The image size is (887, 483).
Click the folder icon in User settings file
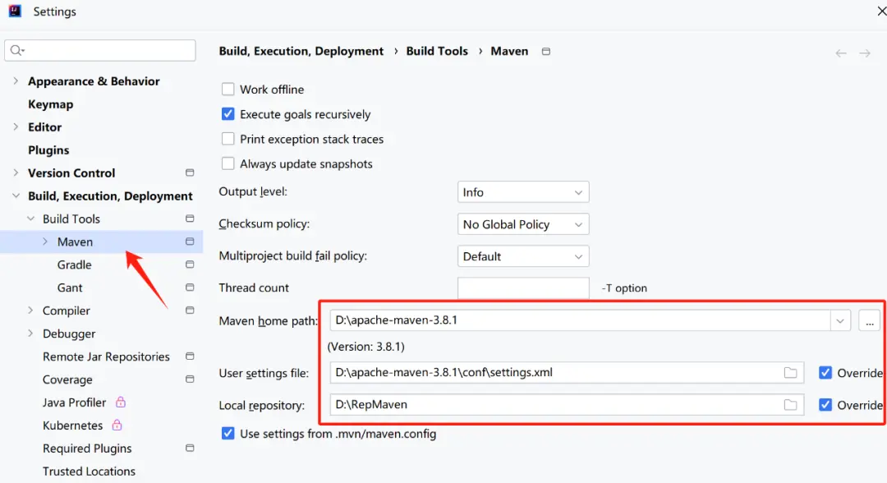point(790,373)
